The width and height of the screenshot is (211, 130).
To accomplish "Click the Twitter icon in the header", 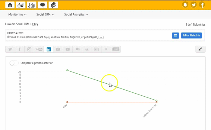I will coord(194,5).
